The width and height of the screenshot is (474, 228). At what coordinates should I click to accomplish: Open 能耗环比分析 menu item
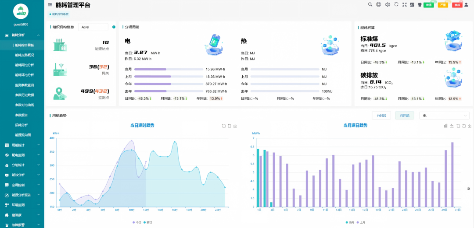24,75
